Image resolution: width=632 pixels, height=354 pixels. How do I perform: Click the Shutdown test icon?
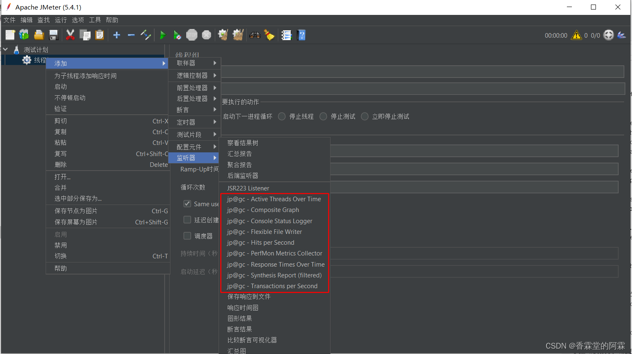(207, 35)
